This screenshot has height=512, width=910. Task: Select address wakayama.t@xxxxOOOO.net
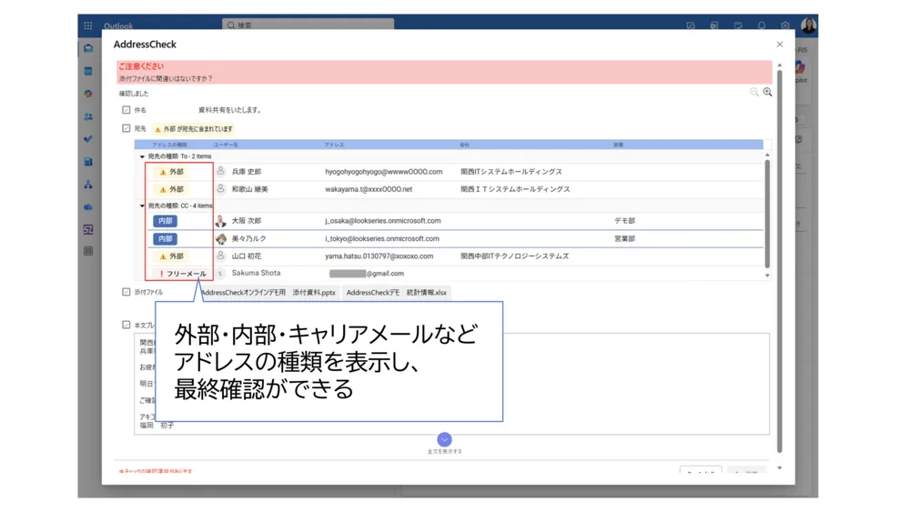point(369,189)
